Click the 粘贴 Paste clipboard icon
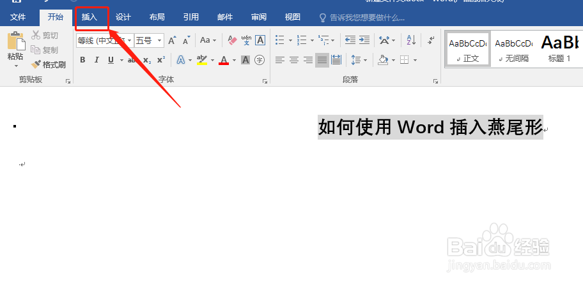The width and height of the screenshot is (583, 285). tap(15, 41)
